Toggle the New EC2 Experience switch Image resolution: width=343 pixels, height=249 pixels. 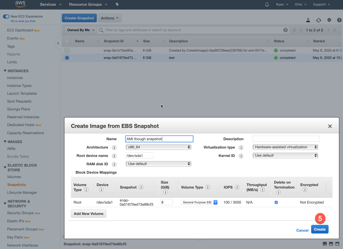(x=6, y=16)
